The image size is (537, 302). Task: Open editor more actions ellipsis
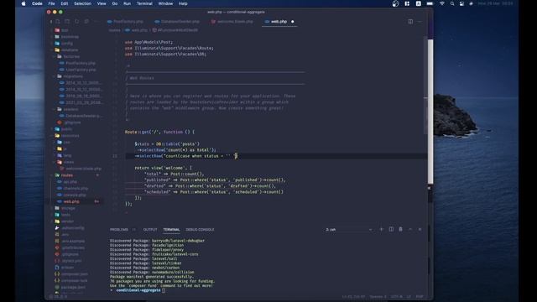point(420,22)
